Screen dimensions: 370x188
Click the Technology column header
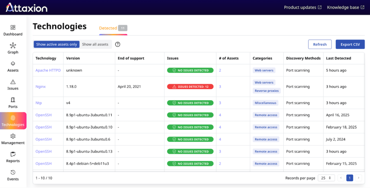46,58
